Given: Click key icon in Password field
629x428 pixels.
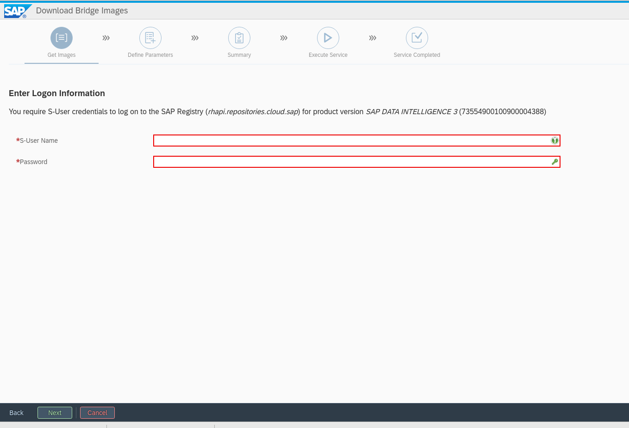Looking at the screenshot, I should pos(554,162).
